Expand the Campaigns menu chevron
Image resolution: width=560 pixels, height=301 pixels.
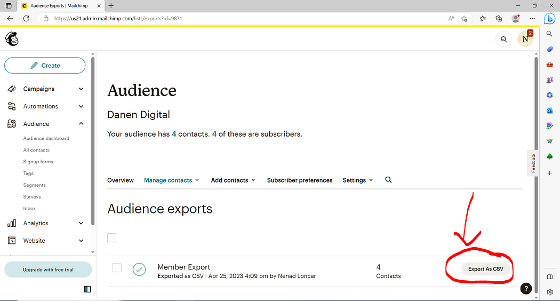tap(81, 89)
